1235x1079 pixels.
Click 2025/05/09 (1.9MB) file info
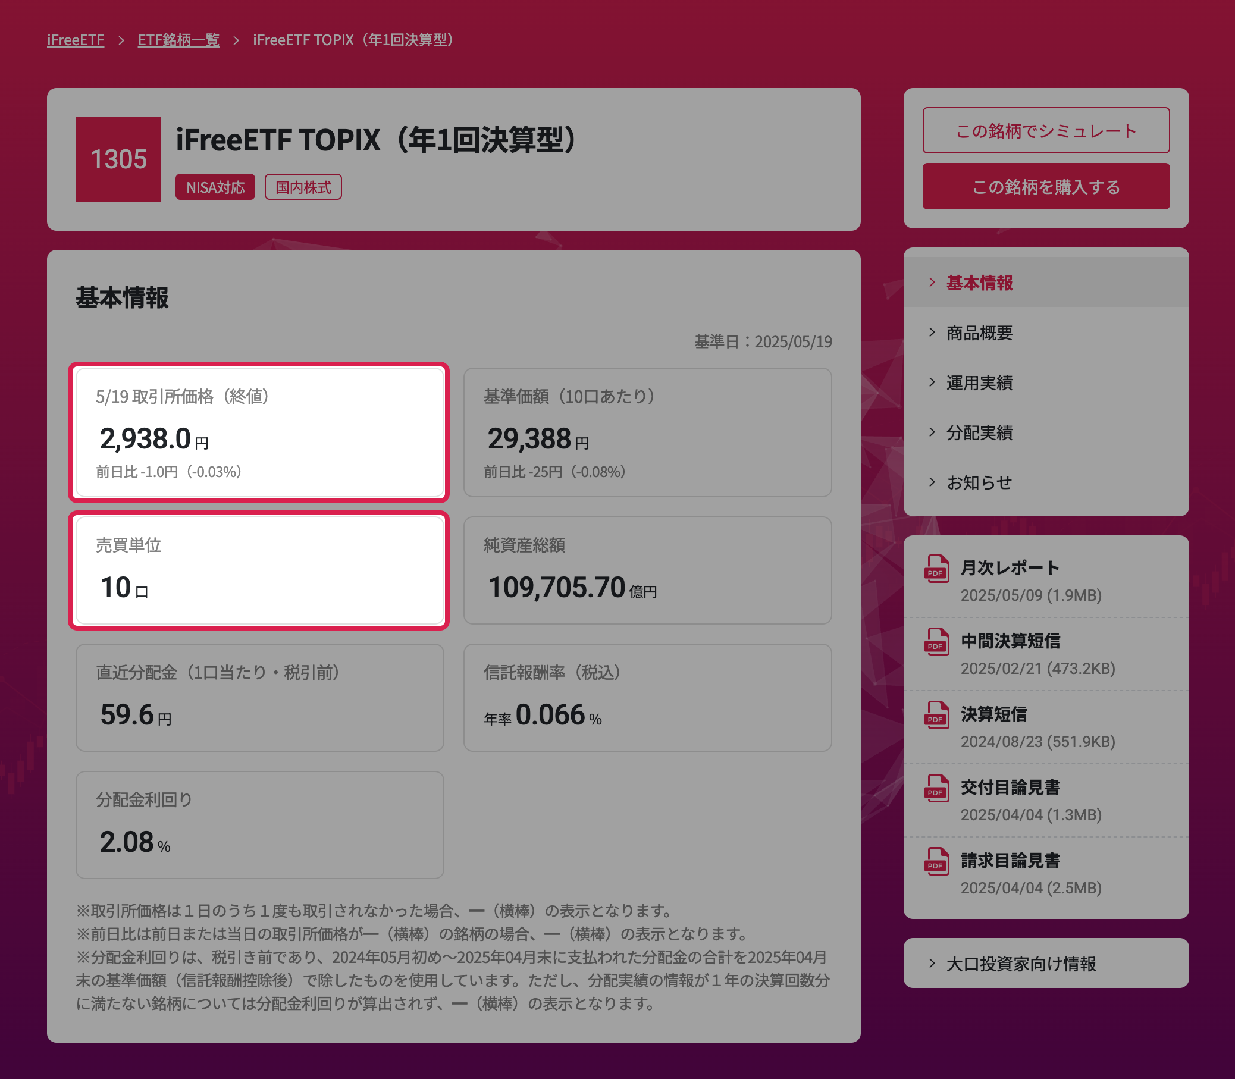click(x=1031, y=595)
